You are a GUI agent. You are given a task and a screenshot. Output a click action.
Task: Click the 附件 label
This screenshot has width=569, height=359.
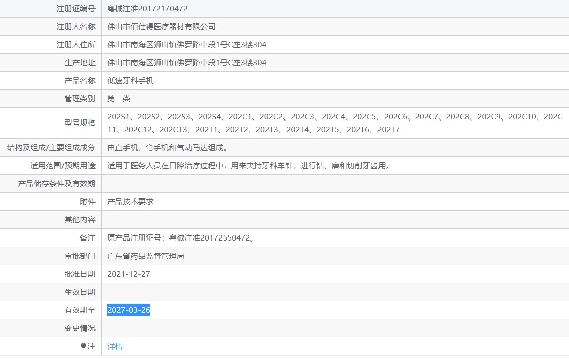[x=87, y=202]
